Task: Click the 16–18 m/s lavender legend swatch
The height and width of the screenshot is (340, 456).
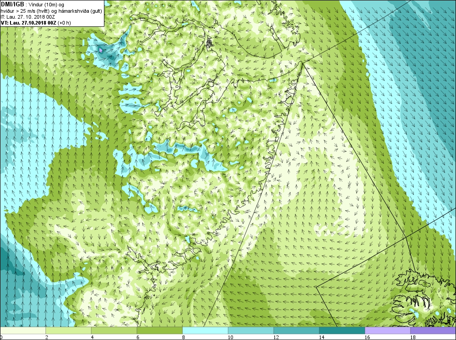Action: point(388,330)
